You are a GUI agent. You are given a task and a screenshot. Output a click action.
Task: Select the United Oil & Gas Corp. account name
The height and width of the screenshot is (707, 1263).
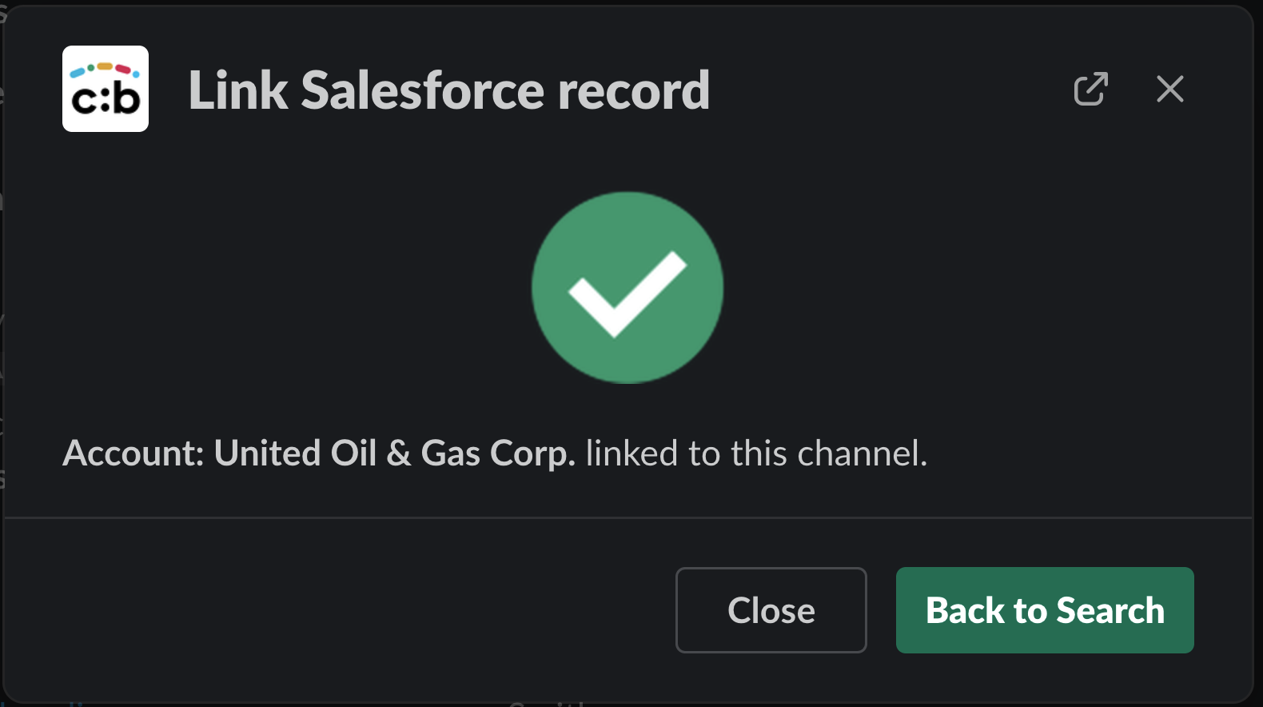click(394, 453)
